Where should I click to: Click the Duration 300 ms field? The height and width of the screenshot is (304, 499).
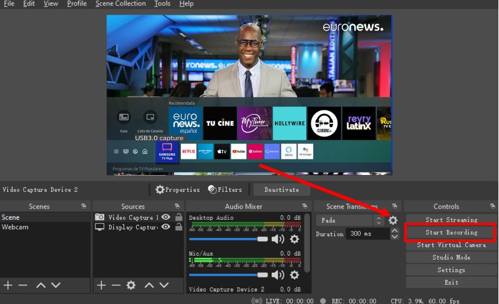[368, 234]
